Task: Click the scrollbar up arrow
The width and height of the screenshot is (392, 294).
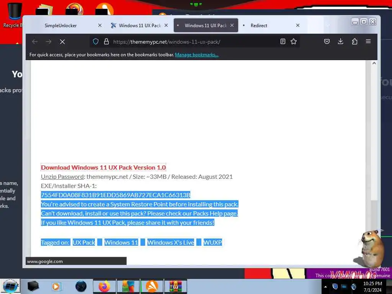Action: 374,63
